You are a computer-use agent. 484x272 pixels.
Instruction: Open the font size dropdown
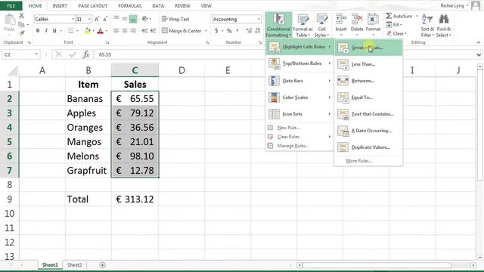click(x=89, y=19)
